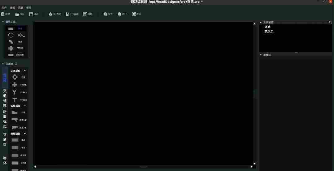Open the 帮助 menu
334x171 pixels.
pyautogui.click(x=29, y=8)
